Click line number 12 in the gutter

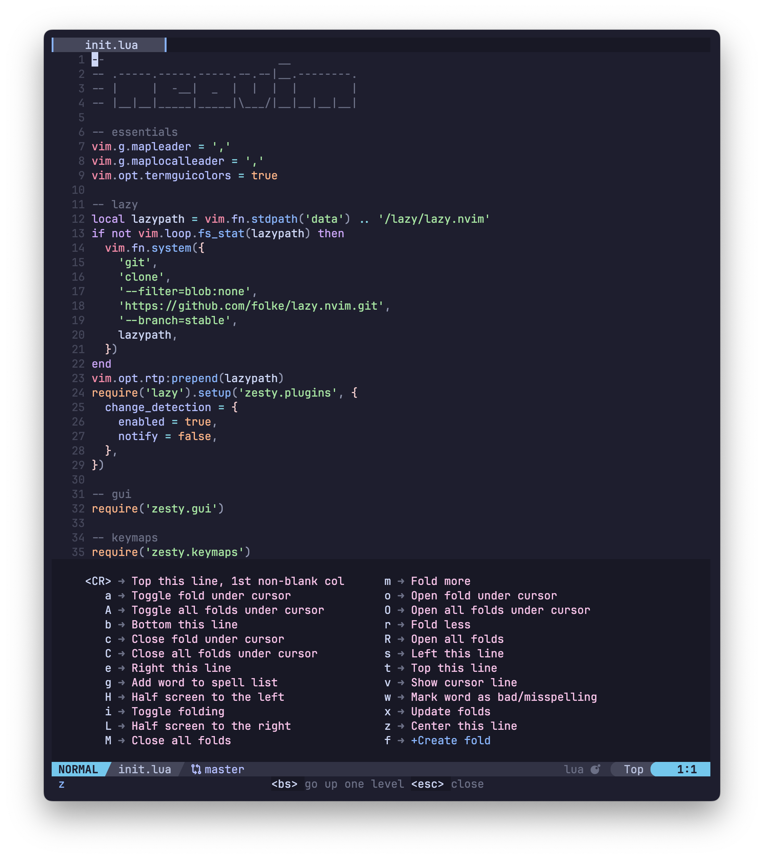pyautogui.click(x=78, y=219)
